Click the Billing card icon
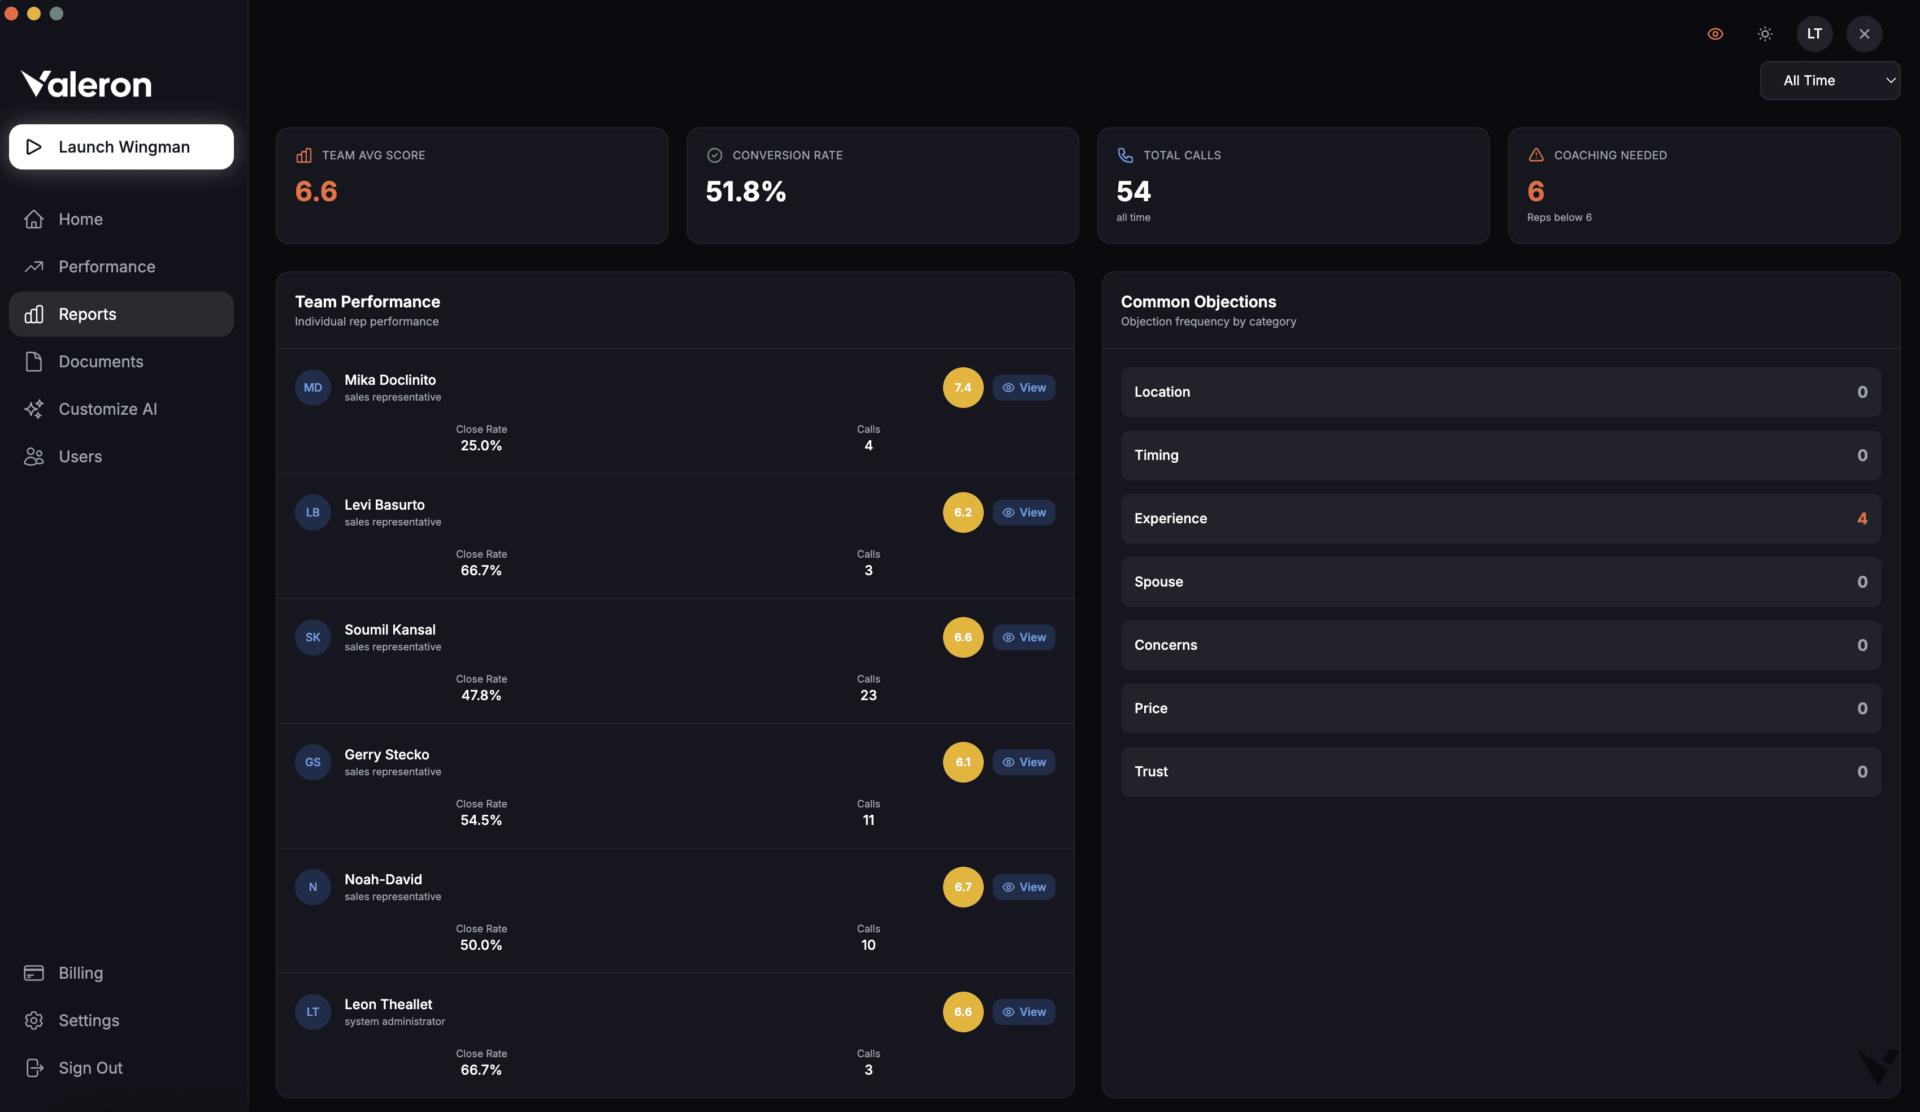 click(x=33, y=974)
